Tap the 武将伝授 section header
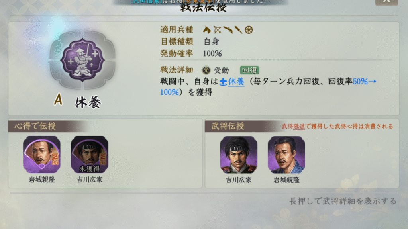Screen dimensions: 408x229 [228, 126]
